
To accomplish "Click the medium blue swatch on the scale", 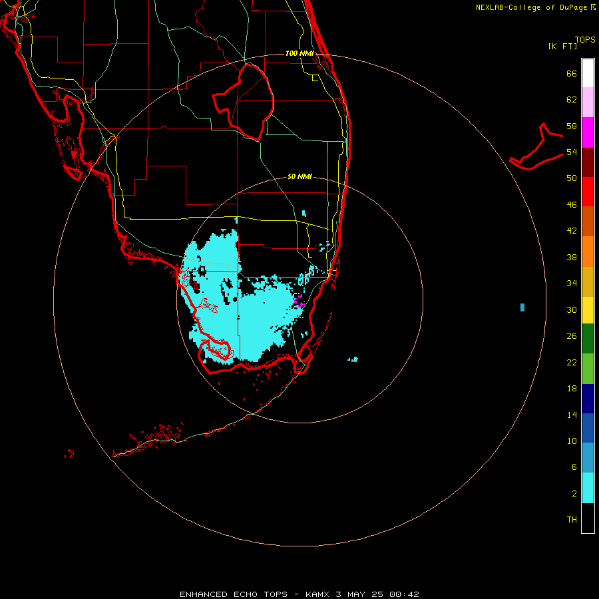I will point(588,428).
